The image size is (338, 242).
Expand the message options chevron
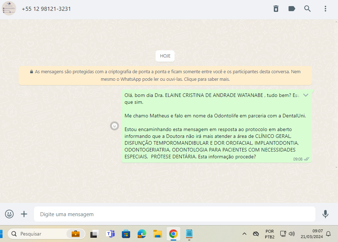[306, 95]
